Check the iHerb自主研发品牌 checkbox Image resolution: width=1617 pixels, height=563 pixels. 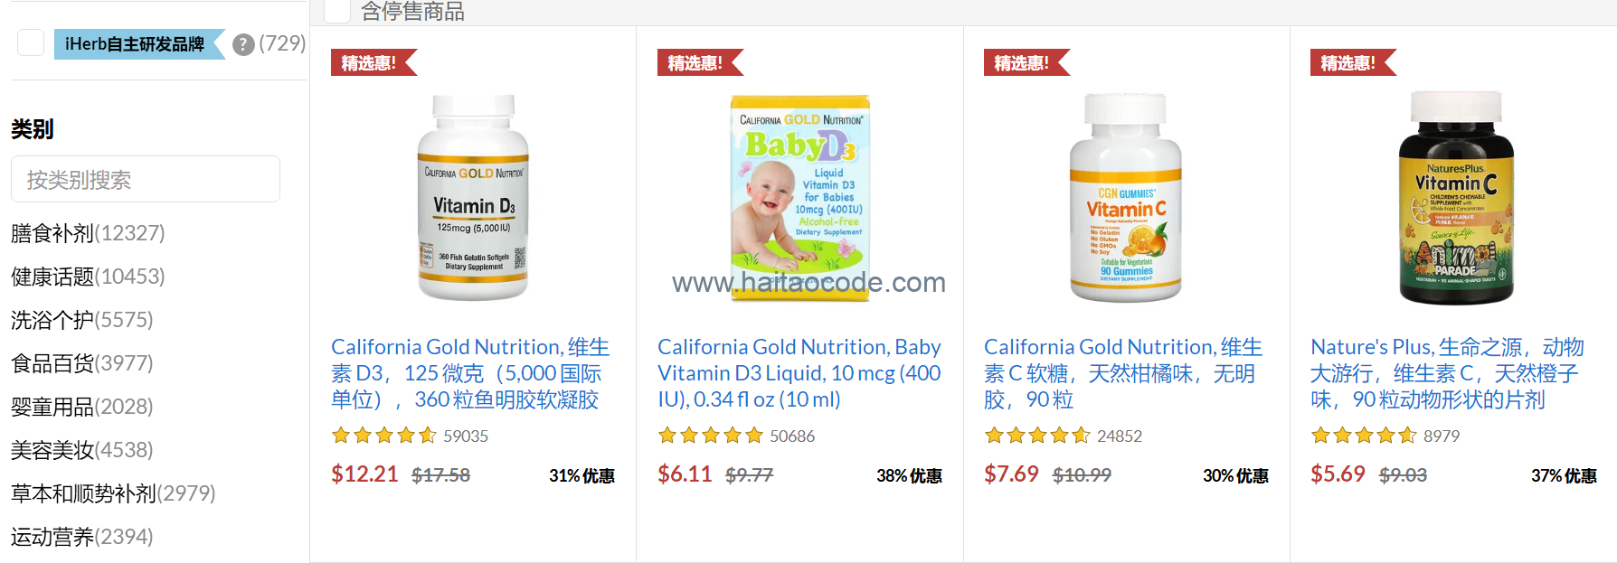pos(31,42)
